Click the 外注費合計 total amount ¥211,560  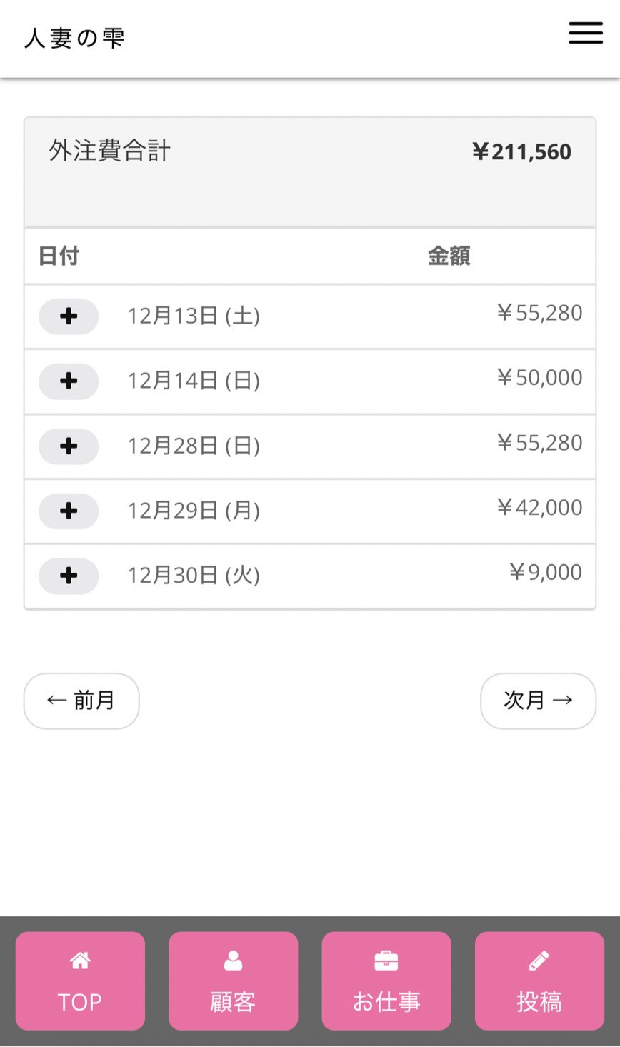pos(521,151)
